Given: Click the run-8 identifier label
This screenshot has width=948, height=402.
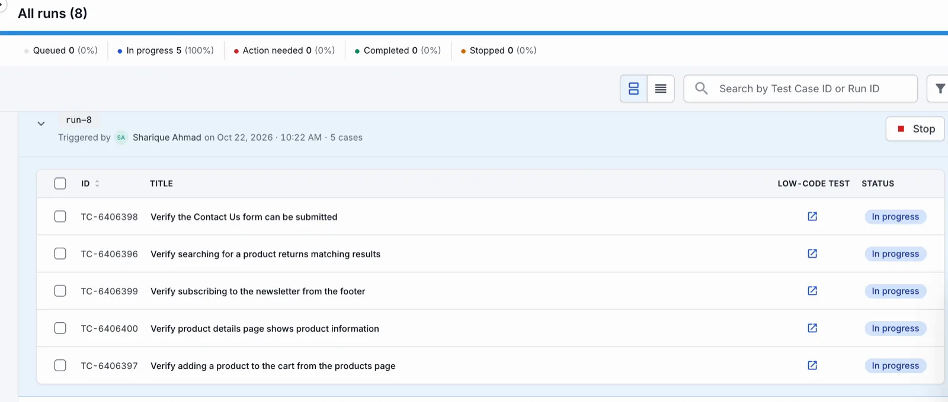Looking at the screenshot, I should click(79, 120).
